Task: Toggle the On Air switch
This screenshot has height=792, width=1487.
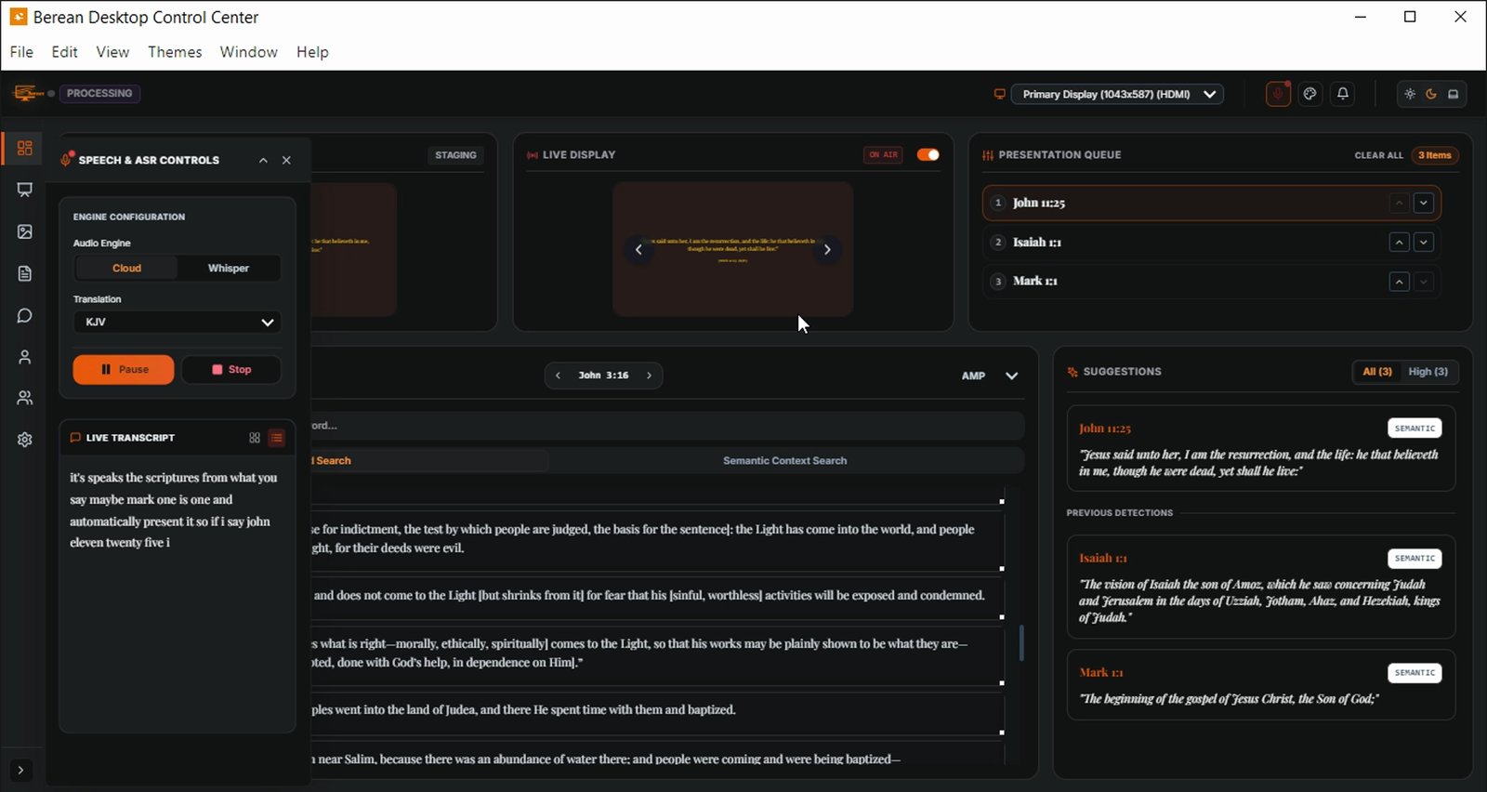Action: click(928, 155)
